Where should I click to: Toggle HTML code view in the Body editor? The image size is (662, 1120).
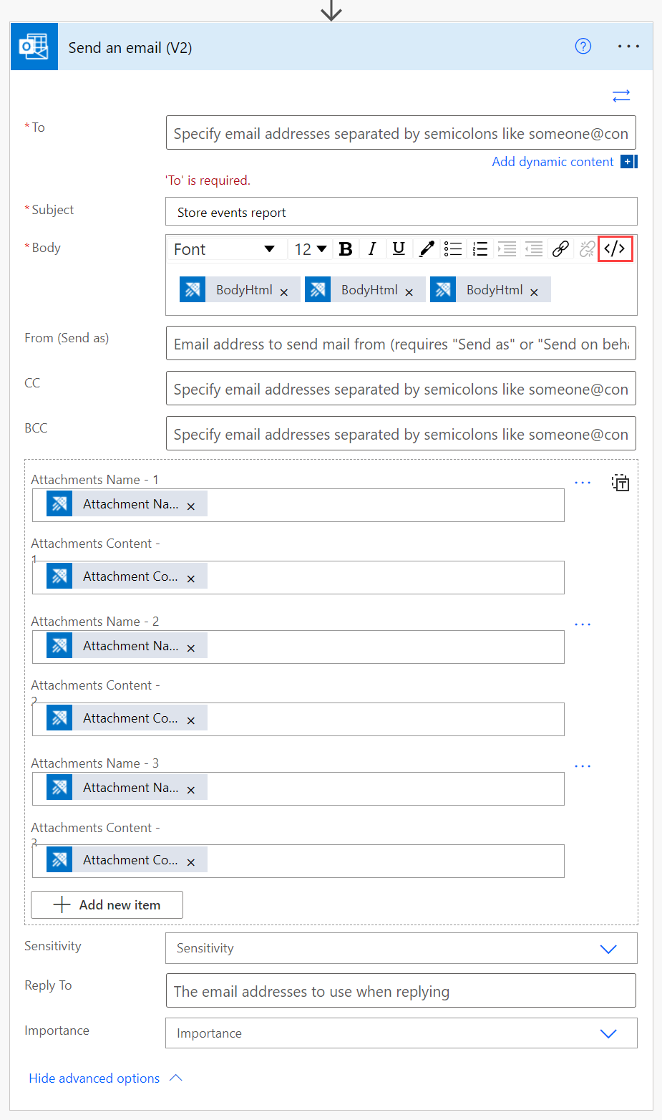[614, 248]
